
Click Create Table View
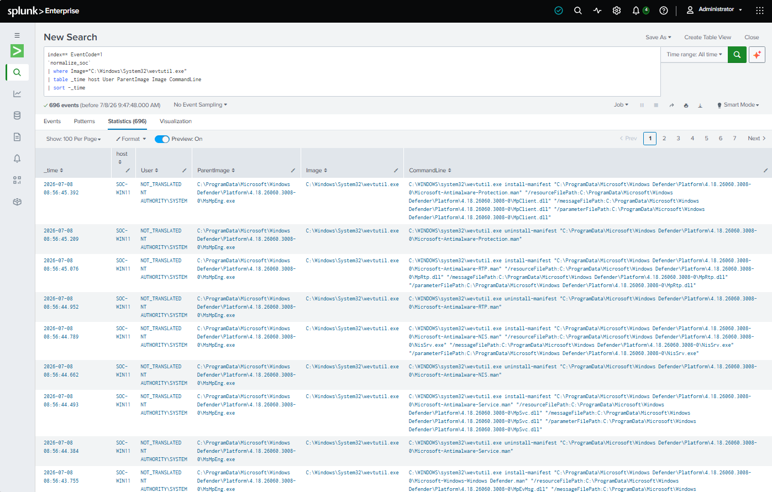707,38
